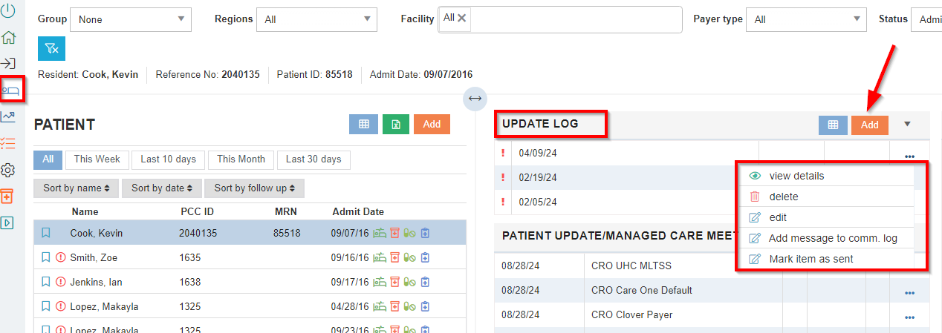Click Sort by follow up toggle
The image size is (942, 333).
[254, 188]
